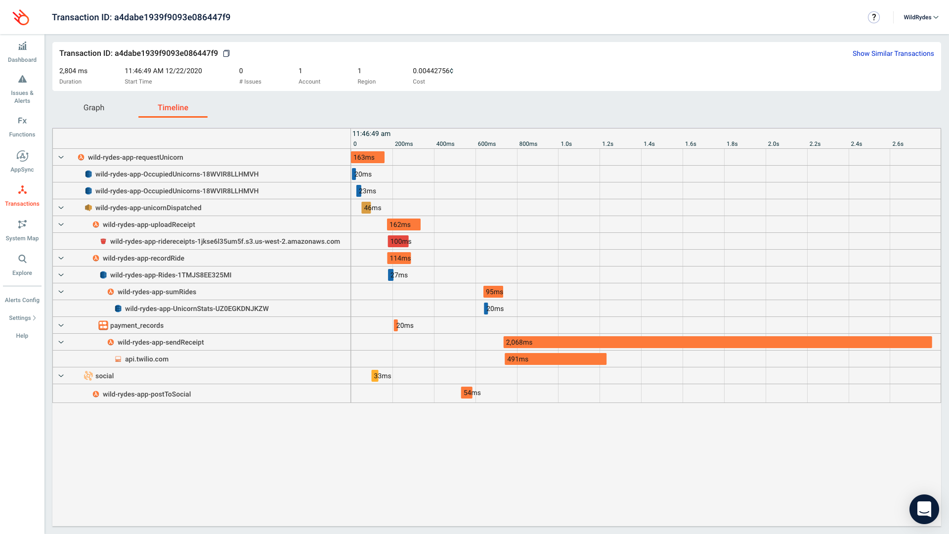Click the Lumigo logo icon
Image resolution: width=949 pixels, height=534 pixels.
tap(21, 17)
